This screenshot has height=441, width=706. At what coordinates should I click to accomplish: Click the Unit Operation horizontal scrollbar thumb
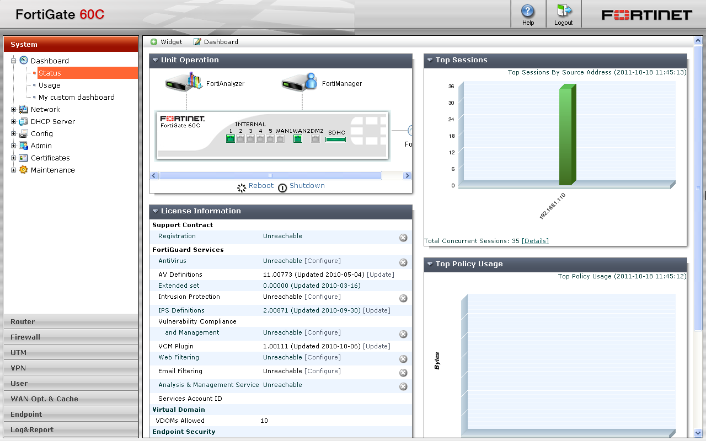coord(270,176)
